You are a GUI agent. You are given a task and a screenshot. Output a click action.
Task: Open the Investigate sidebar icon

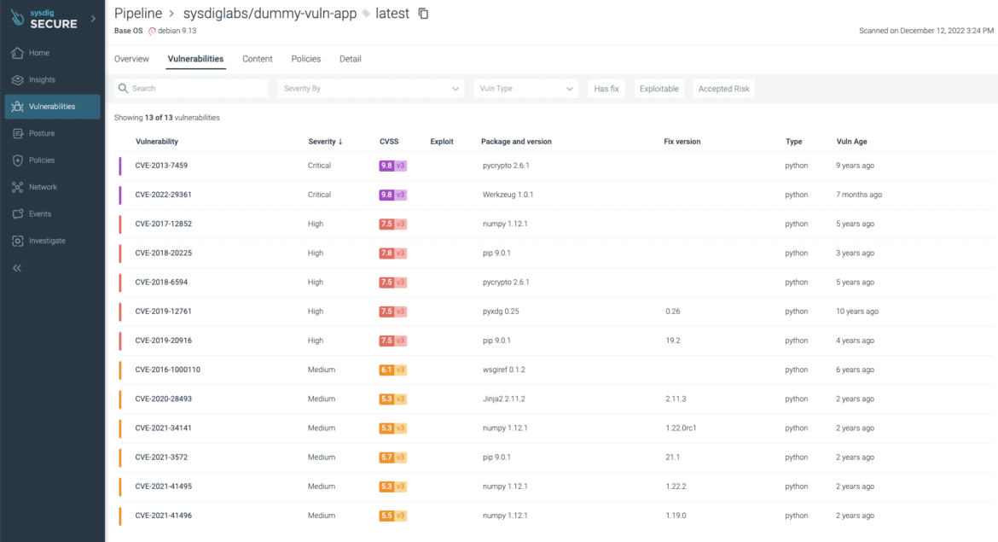(18, 241)
